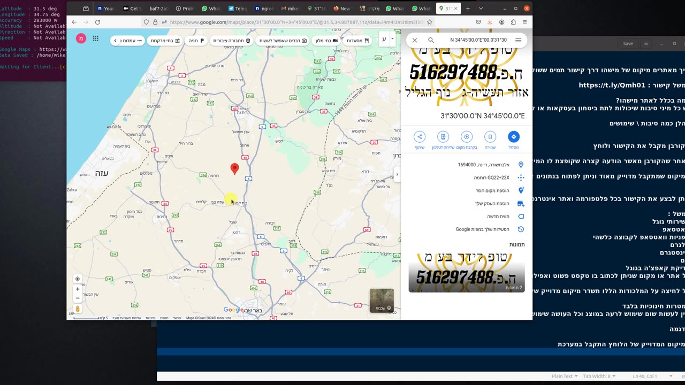Click the Save to Pocket icon in toolbar
This screenshot has height=385, width=685.
[478, 22]
